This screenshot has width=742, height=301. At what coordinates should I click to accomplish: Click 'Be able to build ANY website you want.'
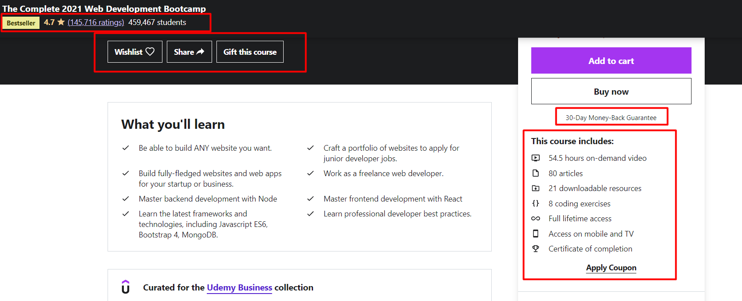point(205,148)
